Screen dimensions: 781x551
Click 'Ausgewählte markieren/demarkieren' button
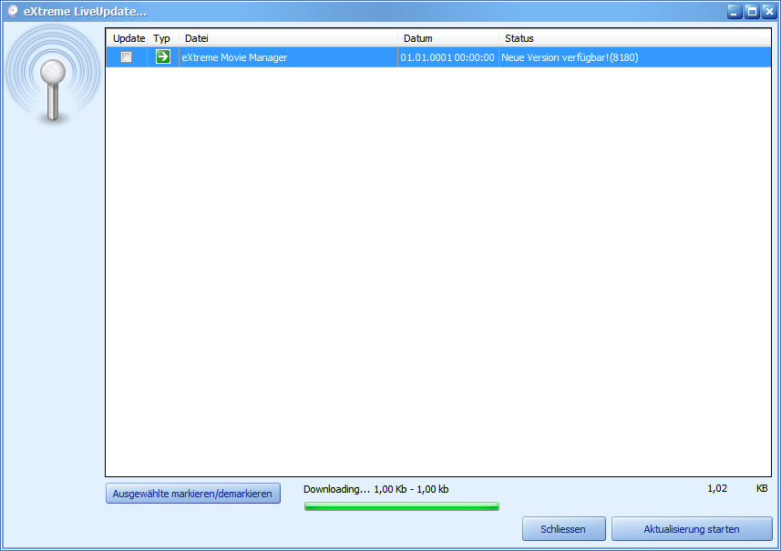(x=193, y=494)
